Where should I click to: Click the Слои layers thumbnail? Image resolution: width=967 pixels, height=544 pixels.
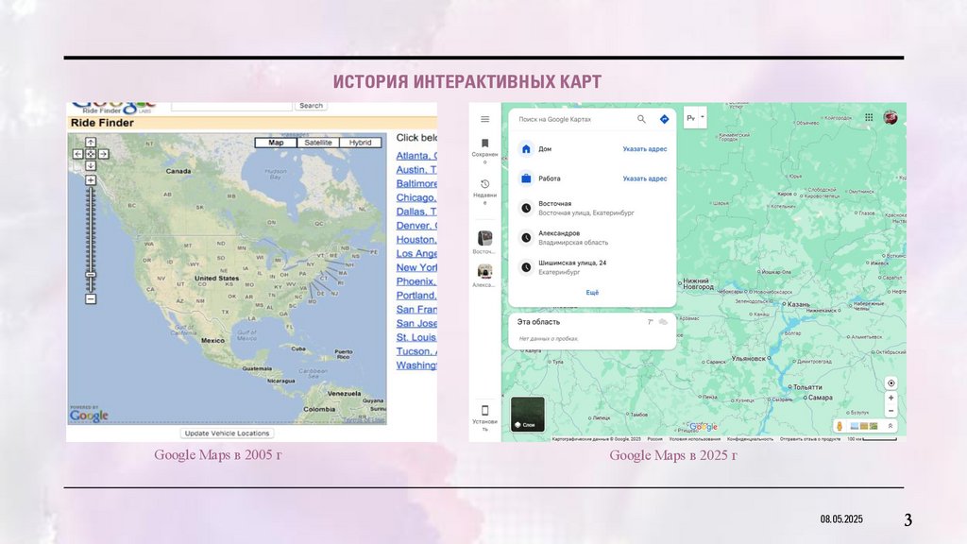[528, 414]
